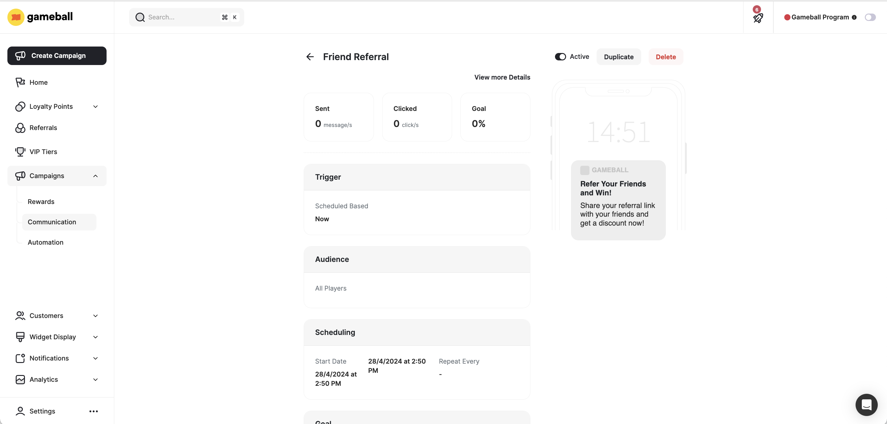Select Automation under Campaigns

[46, 242]
